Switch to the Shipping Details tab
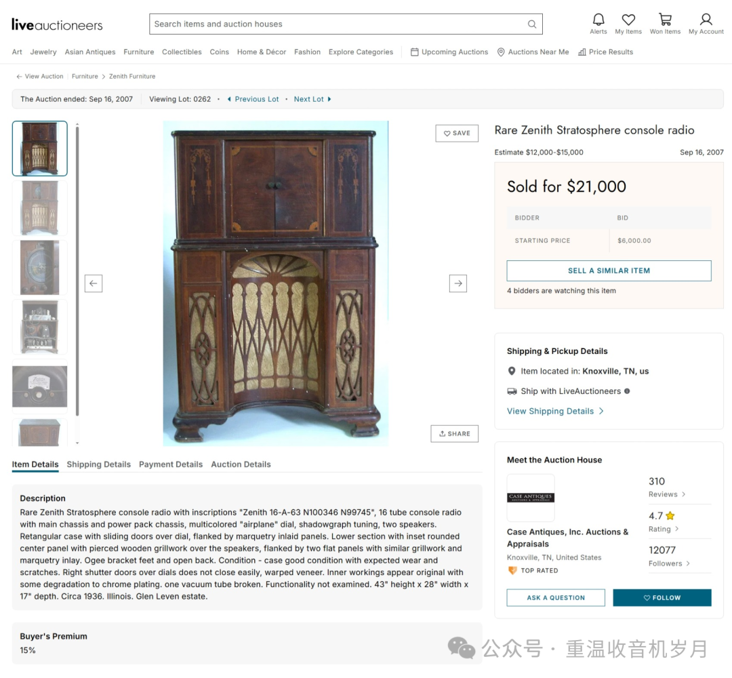The width and height of the screenshot is (732, 678). click(98, 464)
